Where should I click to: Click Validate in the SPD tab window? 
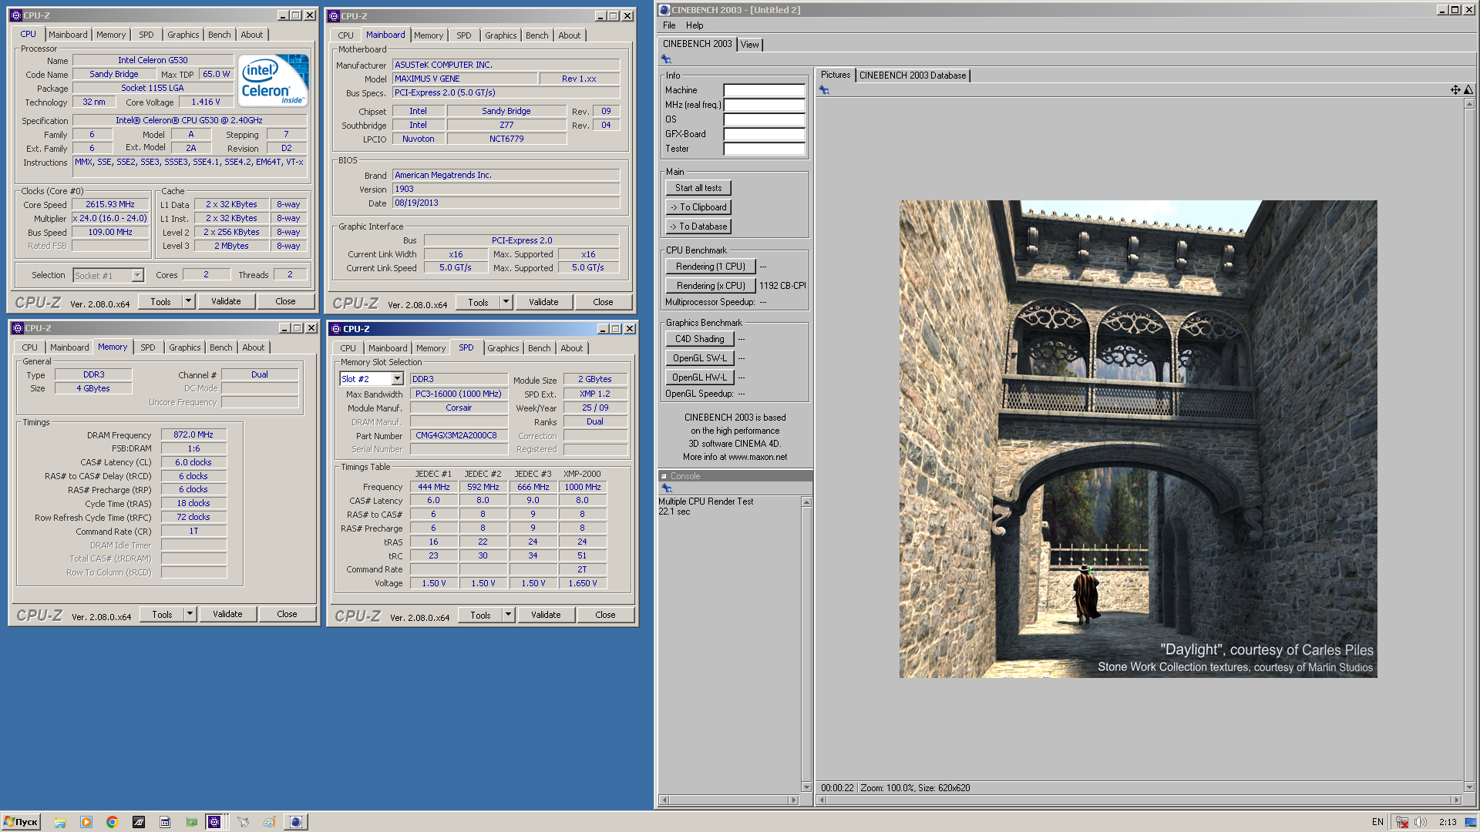click(546, 615)
